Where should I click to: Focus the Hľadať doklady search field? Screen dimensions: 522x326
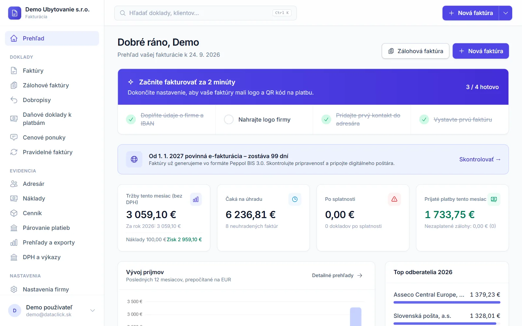pos(205,13)
